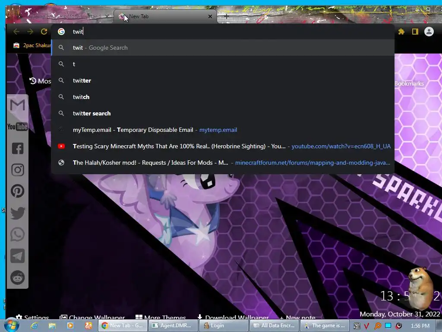Click the orange magnifier tray icon

pos(377,326)
